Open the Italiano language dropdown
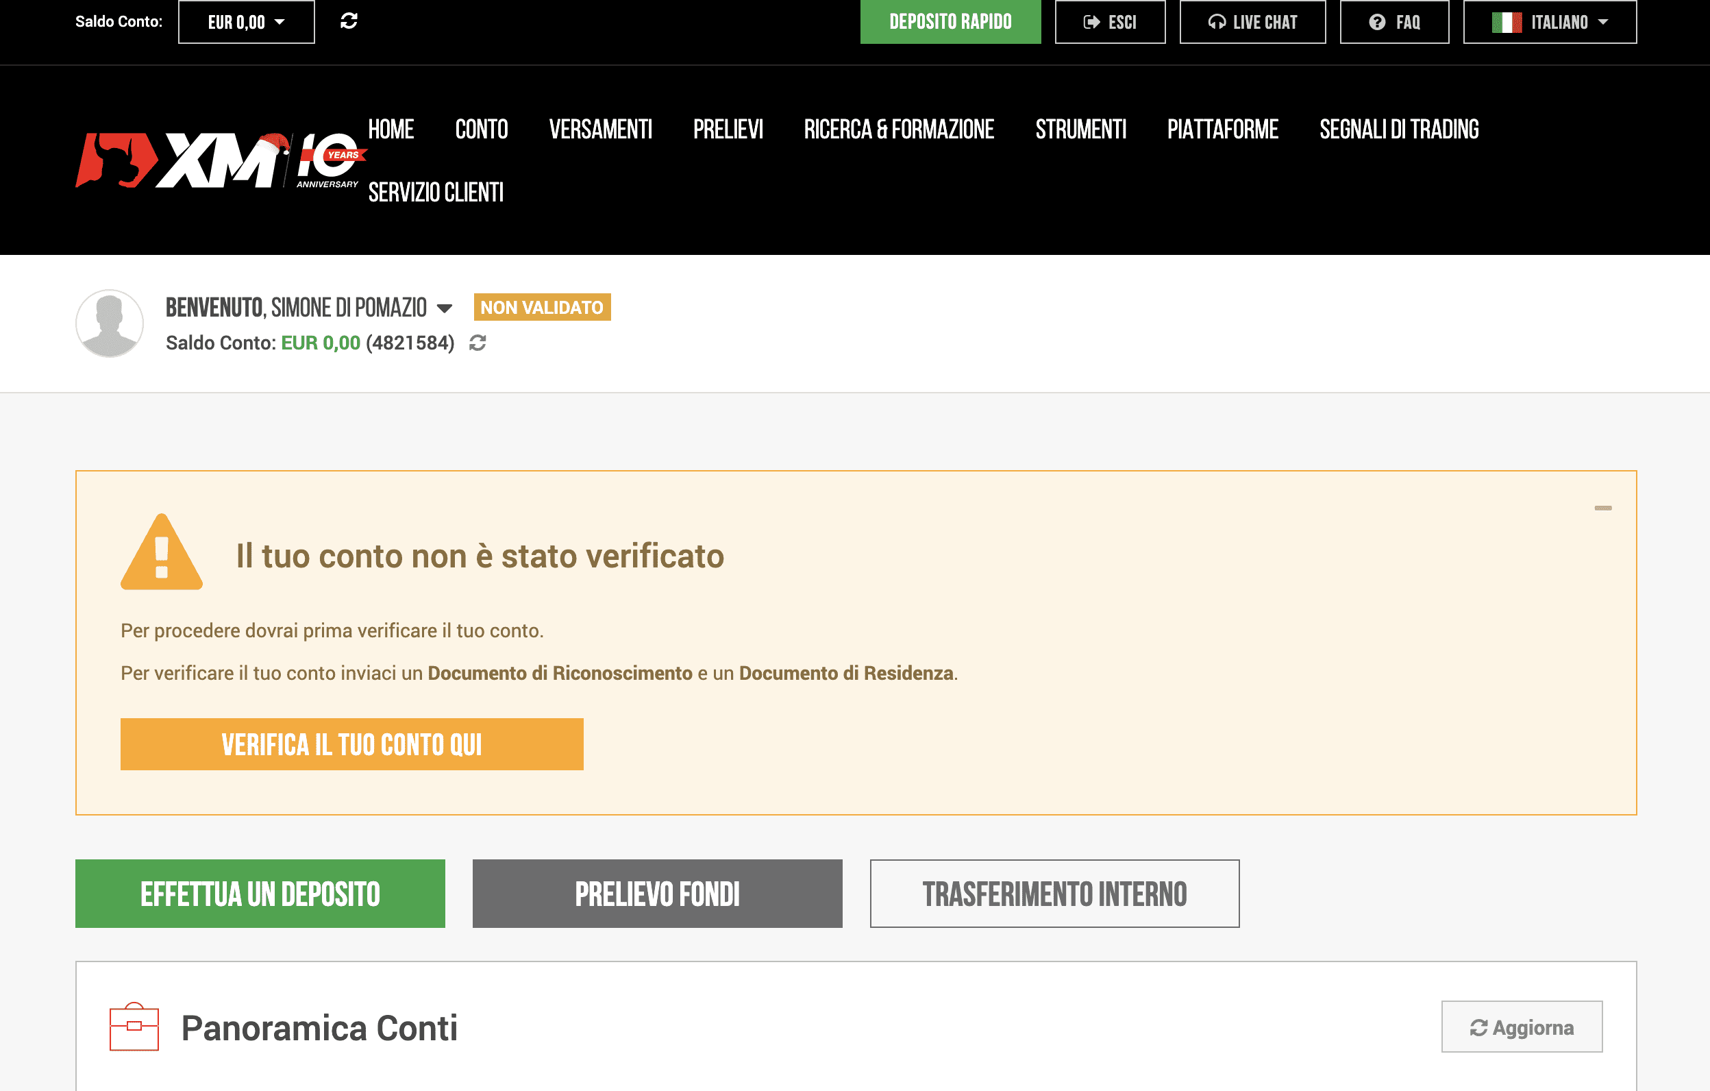This screenshot has width=1710, height=1091. 1549,22
